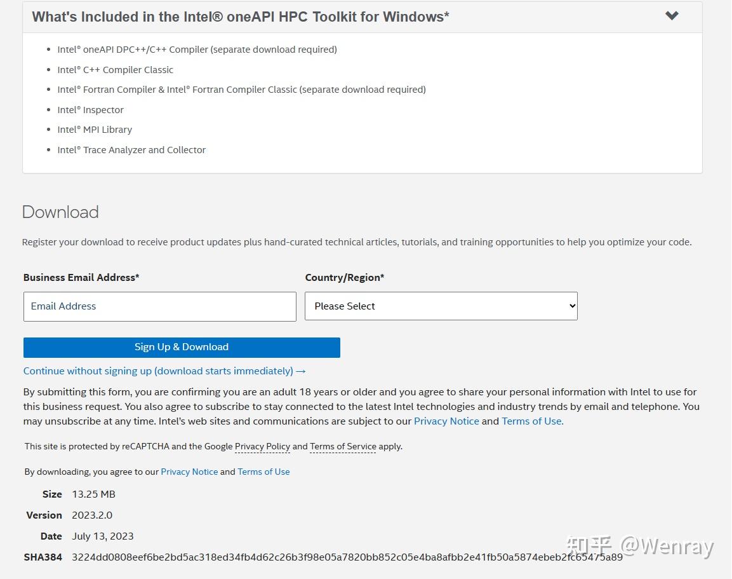This screenshot has height=579, width=732.
Task: Open the Google Privacy Policy link
Action: [262, 446]
